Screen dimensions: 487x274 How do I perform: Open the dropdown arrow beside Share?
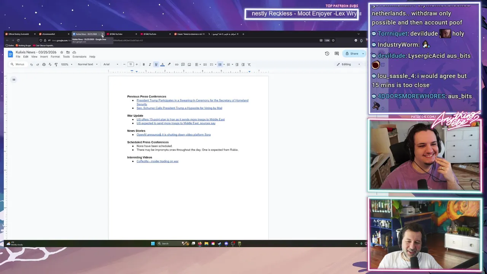[363, 54]
